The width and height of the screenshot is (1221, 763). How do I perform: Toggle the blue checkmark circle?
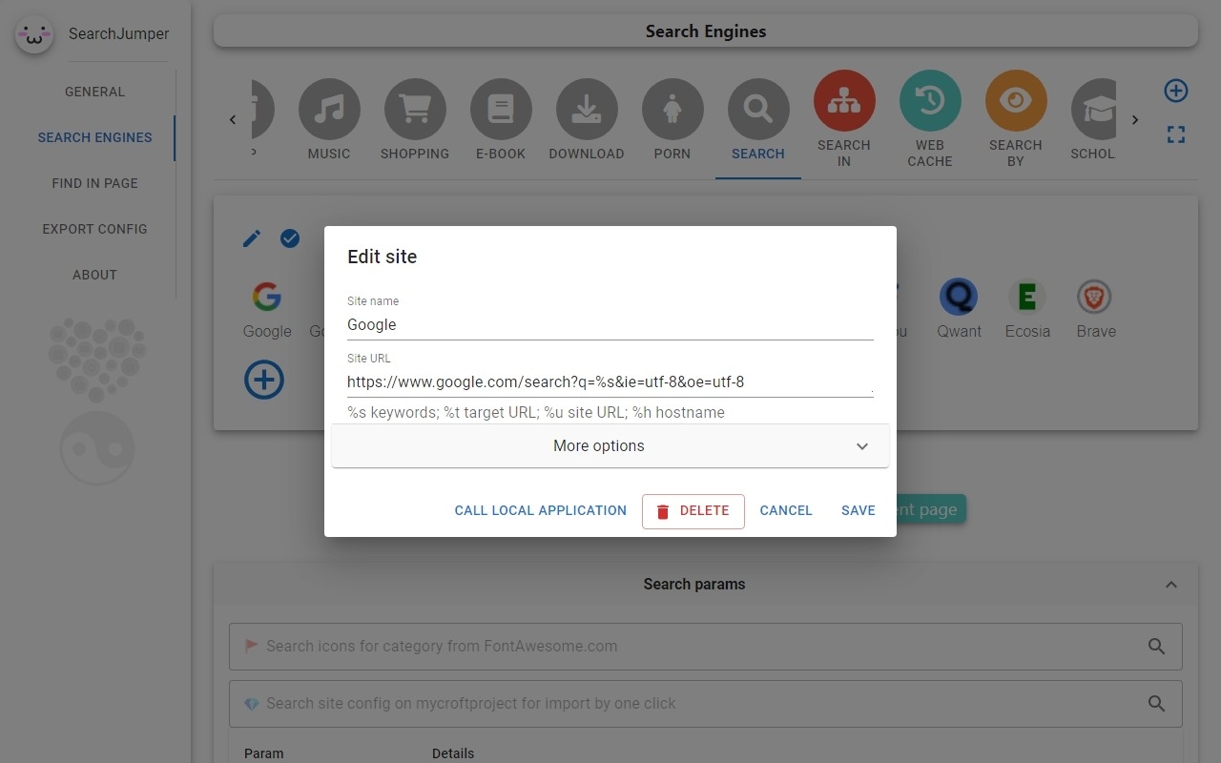[x=290, y=238]
